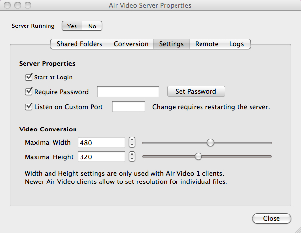
Task: Click the Maximal Height slider knob
Action: point(198,156)
